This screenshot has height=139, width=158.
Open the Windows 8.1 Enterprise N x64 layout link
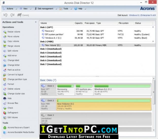(142, 15)
